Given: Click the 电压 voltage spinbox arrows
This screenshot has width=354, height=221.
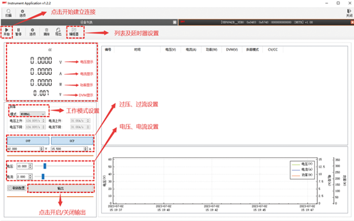Looking at the screenshot, I should (30, 166).
